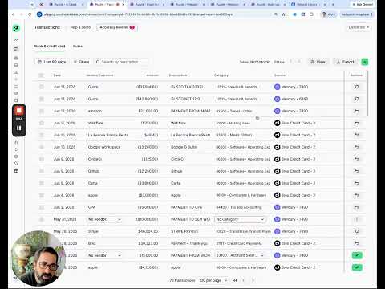
Task: Click the sync action icon in the GUSTO NET row
Action: tap(357, 99)
